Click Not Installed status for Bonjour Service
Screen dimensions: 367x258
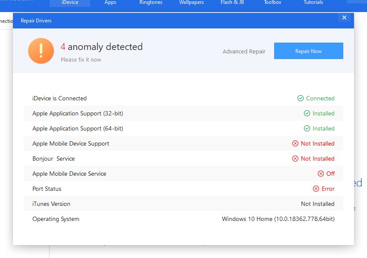(x=318, y=159)
